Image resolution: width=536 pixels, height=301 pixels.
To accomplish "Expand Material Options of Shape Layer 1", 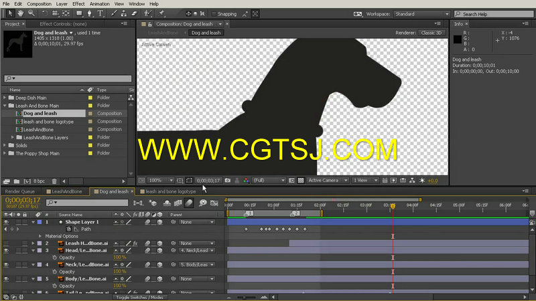I will [x=40, y=236].
